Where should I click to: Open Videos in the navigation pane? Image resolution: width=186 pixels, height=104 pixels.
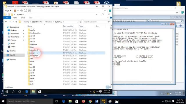[x=13, y=47]
